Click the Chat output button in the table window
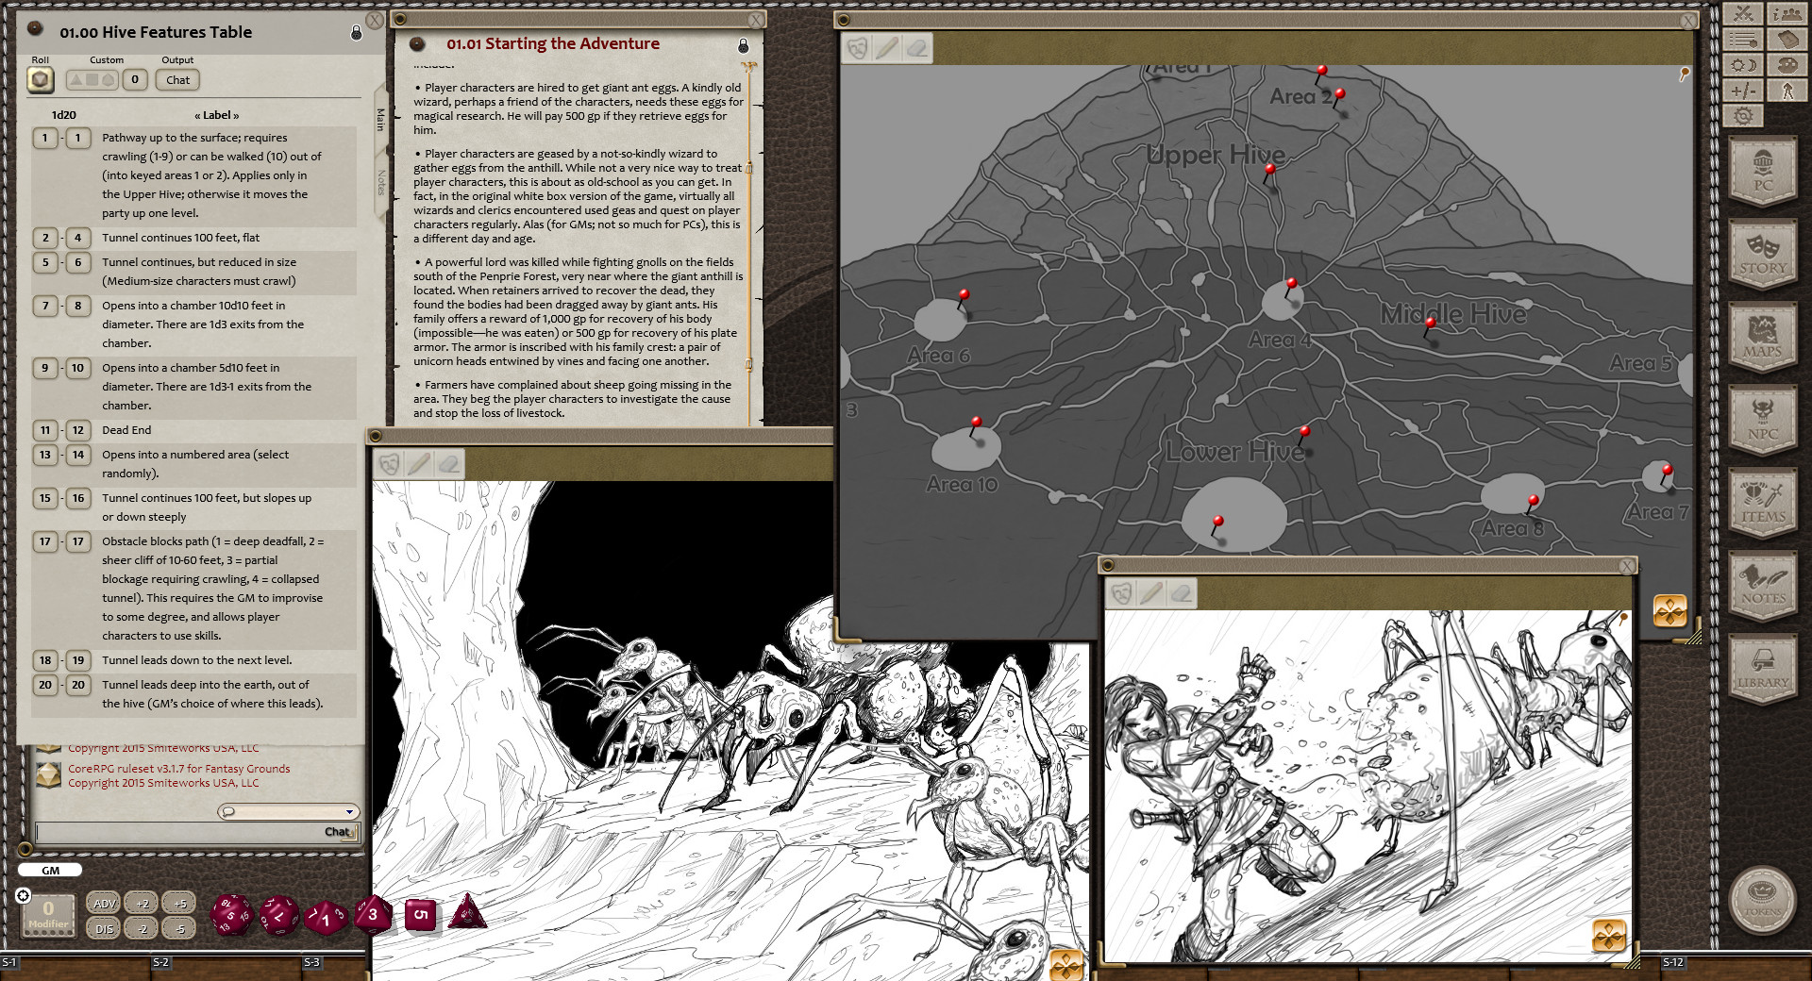 click(x=177, y=79)
